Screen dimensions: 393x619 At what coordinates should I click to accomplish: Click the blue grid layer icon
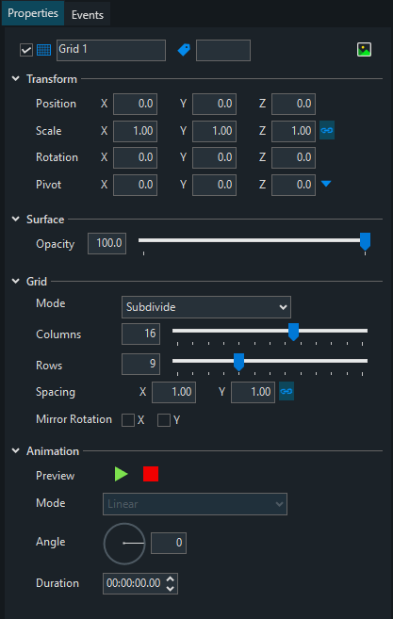click(43, 50)
